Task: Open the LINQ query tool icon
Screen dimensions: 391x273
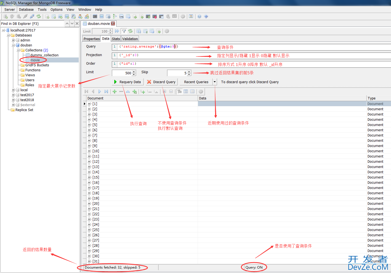Action: [121, 17]
